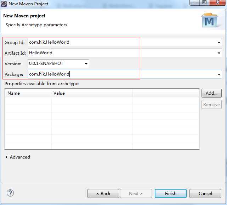
Task: Click the Eclipse icon in title bar
Action: point(4,4)
